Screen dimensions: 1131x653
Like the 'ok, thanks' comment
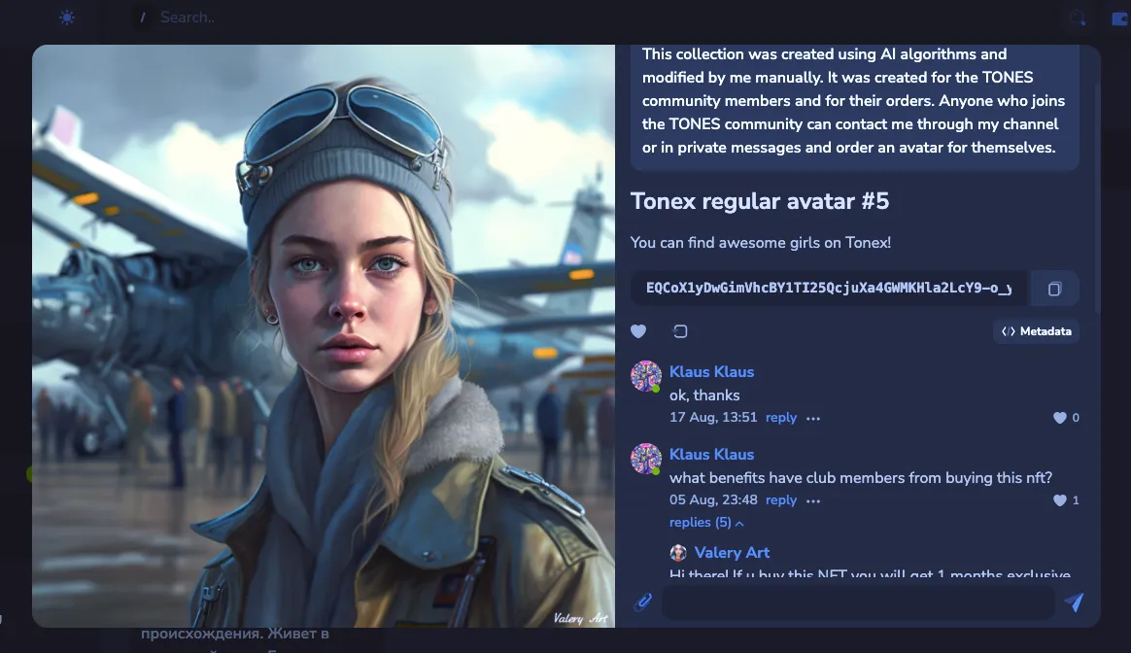click(x=1060, y=418)
